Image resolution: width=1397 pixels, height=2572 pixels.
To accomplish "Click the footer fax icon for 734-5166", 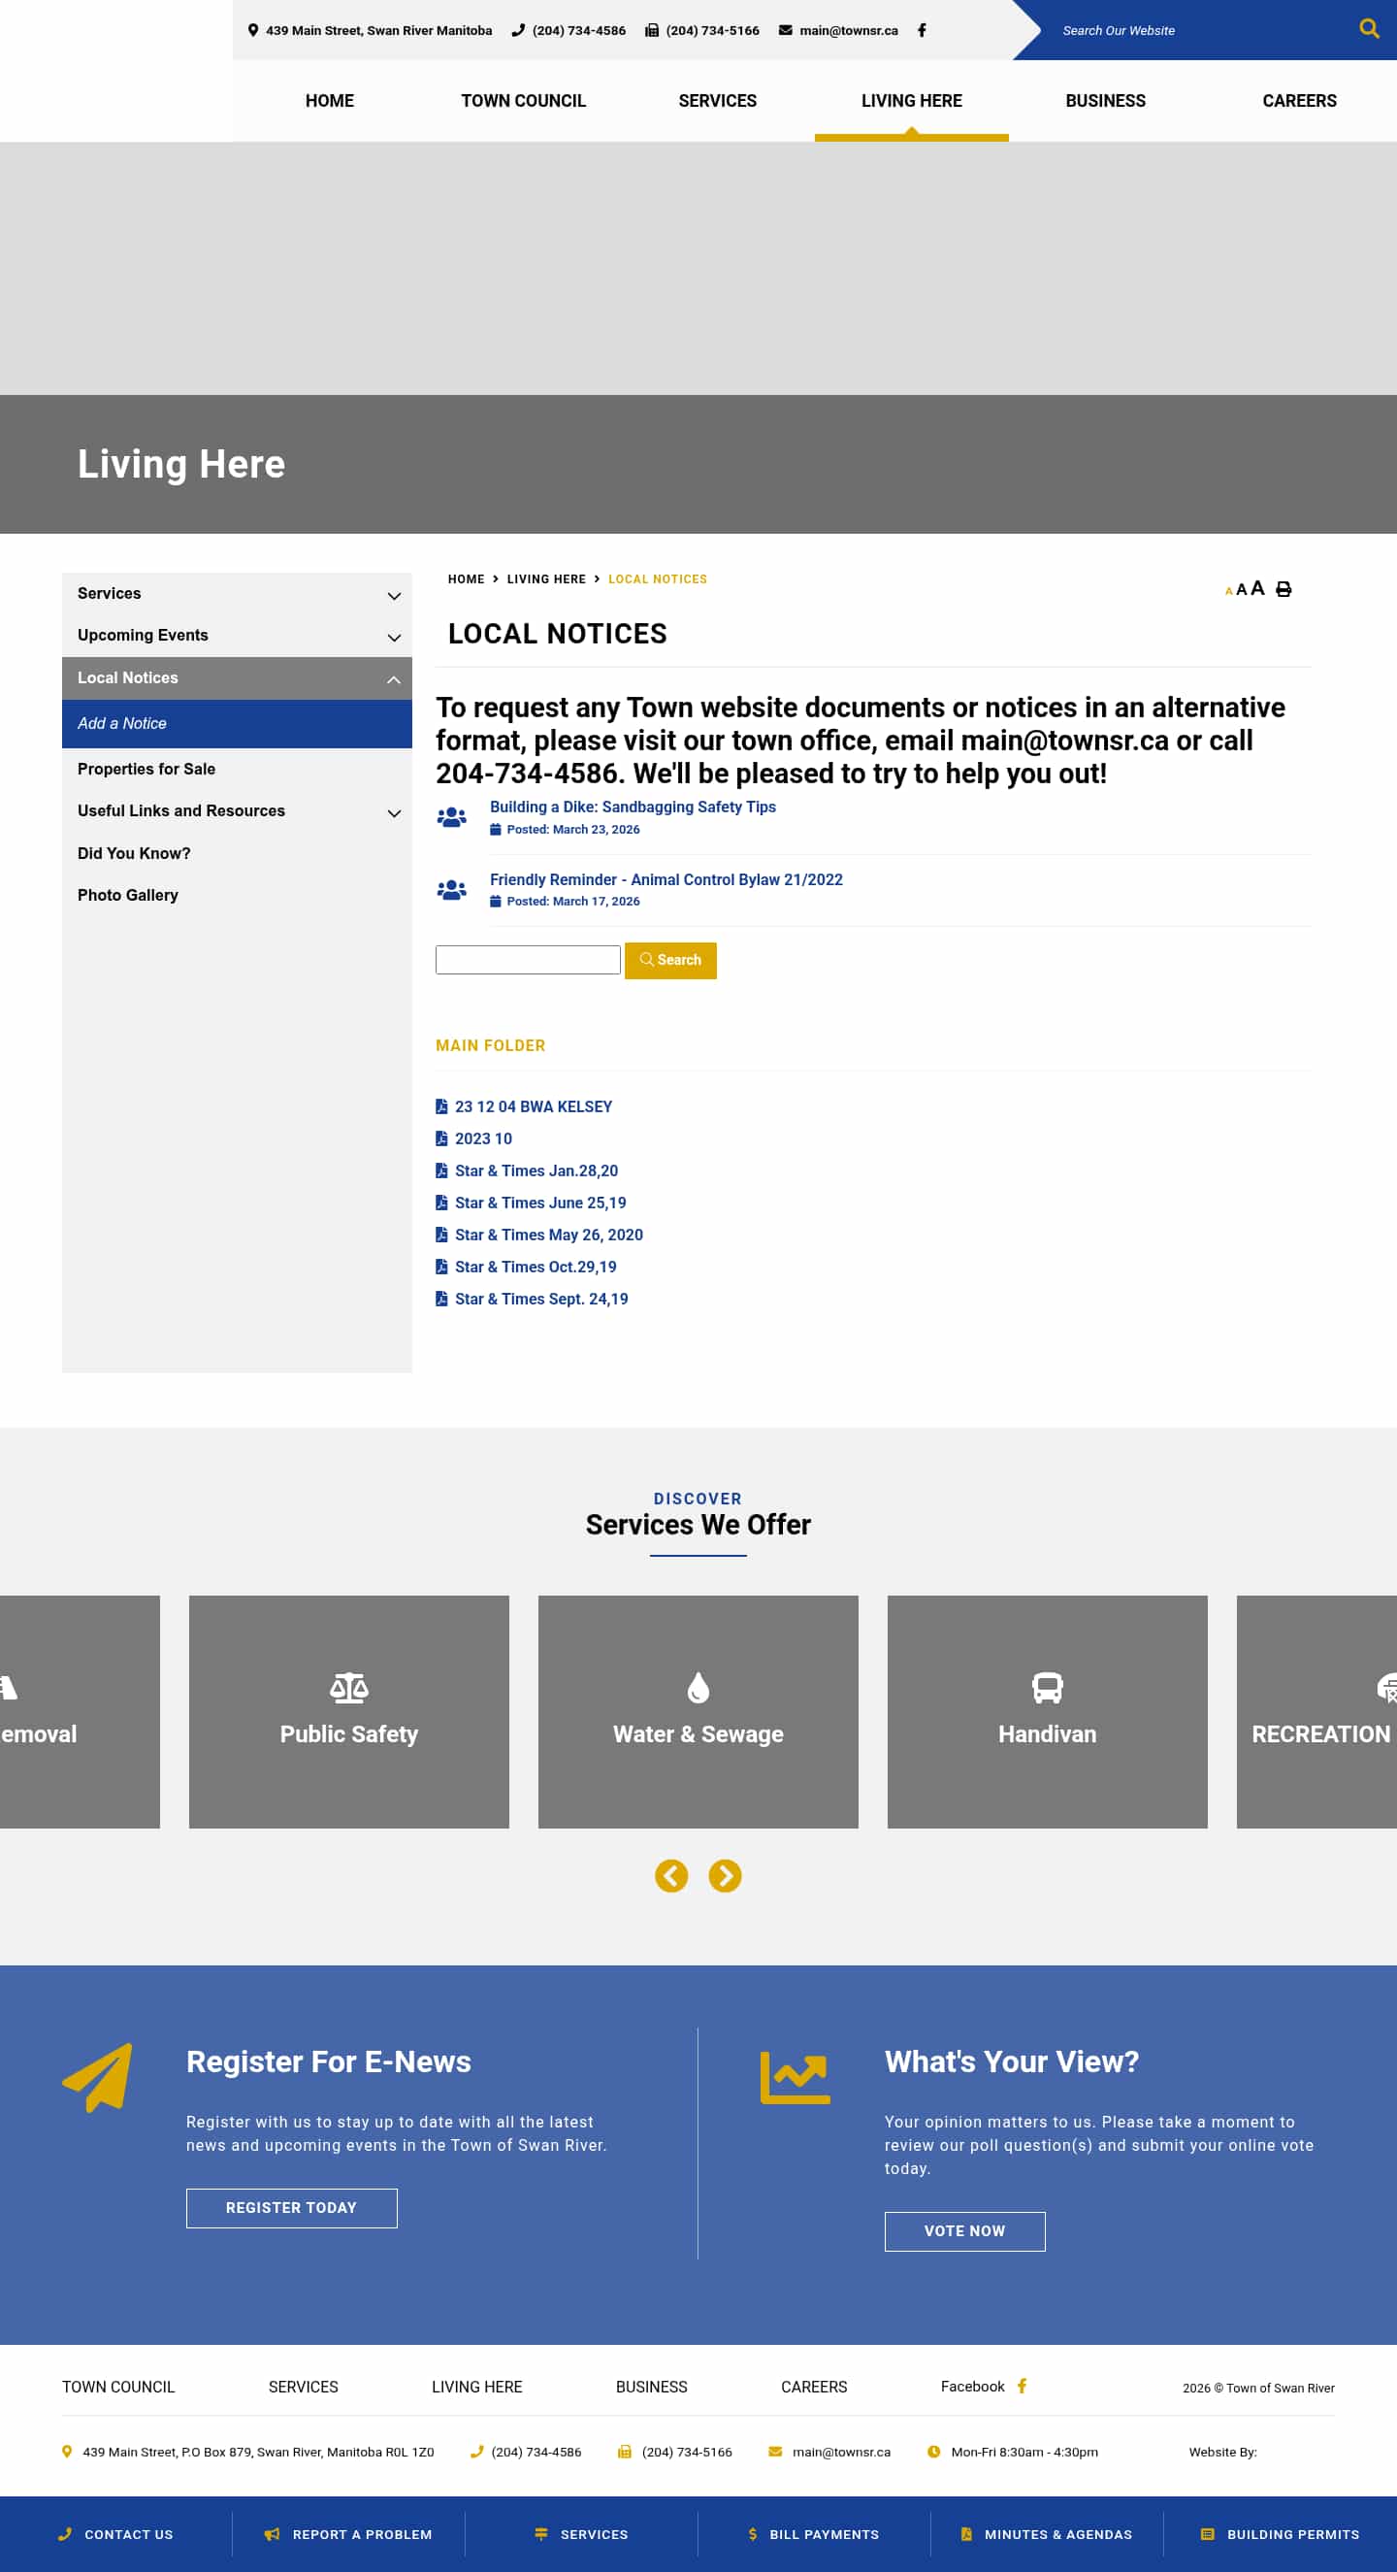I will [625, 2452].
